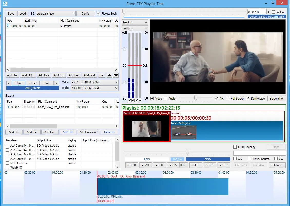Viewport: 290px width, 206px height.
Task: Move selected playlist item up with arrow
Action: (x=109, y=75)
